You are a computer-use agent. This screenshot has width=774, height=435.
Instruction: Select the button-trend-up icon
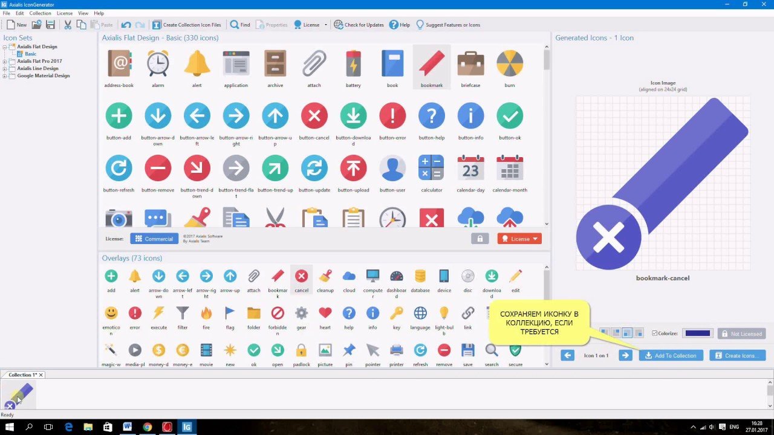tap(275, 168)
